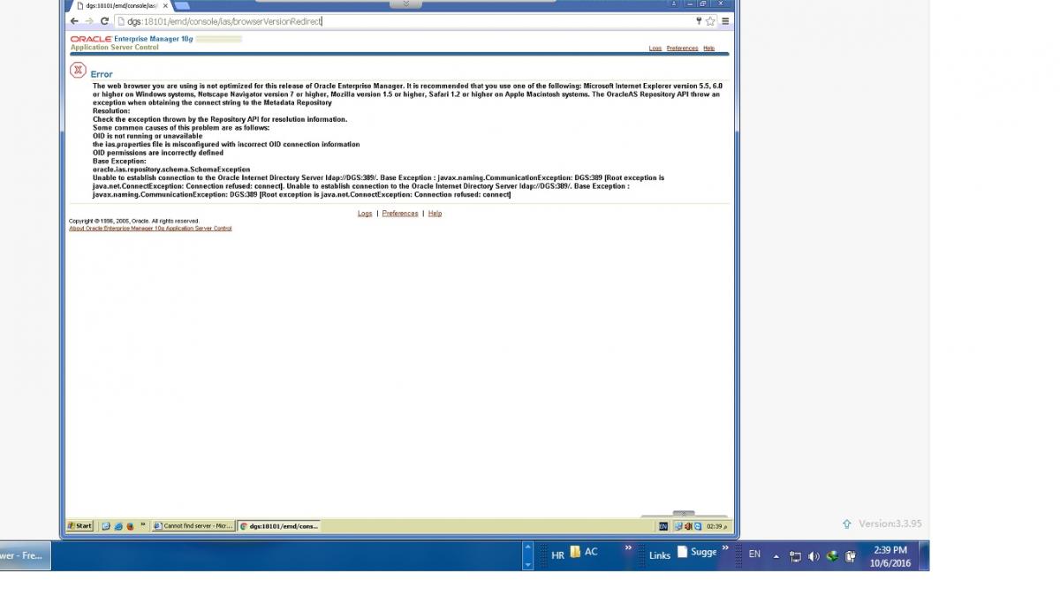Open a new browser tab
1060x596 pixels.
(182, 5)
